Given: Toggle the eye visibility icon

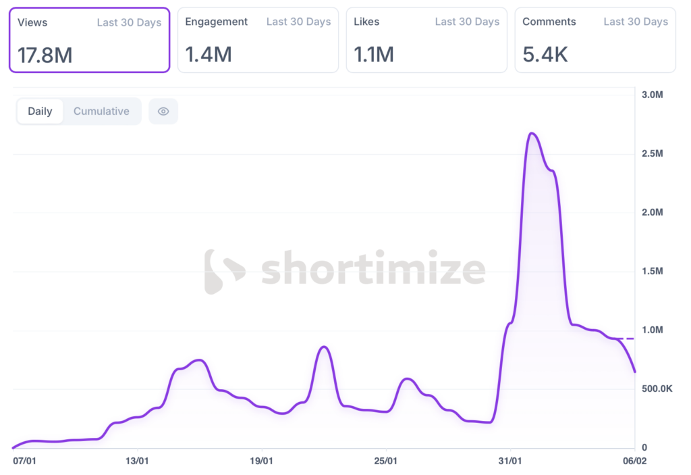Looking at the screenshot, I should (163, 111).
